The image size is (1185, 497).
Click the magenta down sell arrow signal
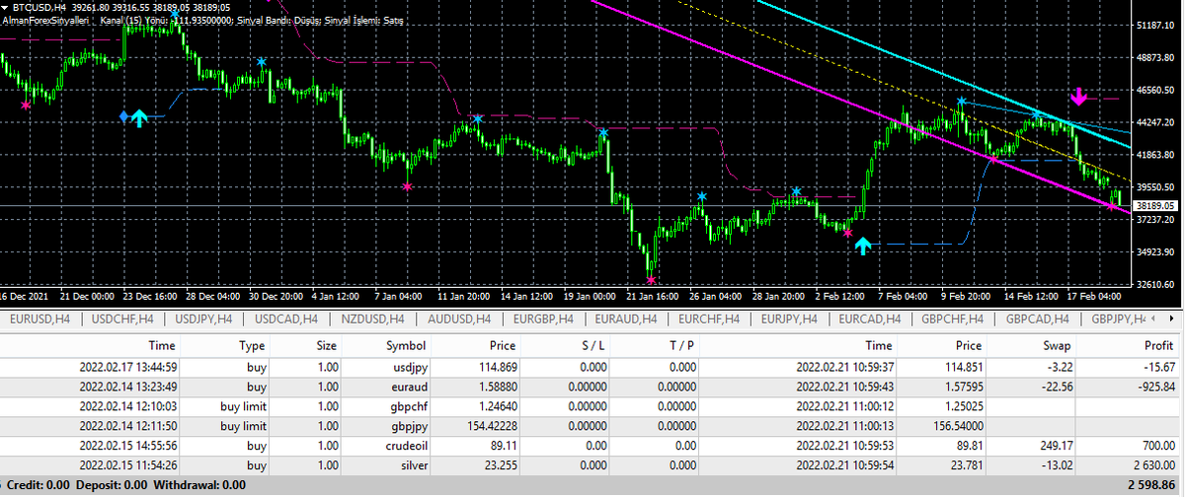(x=1079, y=97)
